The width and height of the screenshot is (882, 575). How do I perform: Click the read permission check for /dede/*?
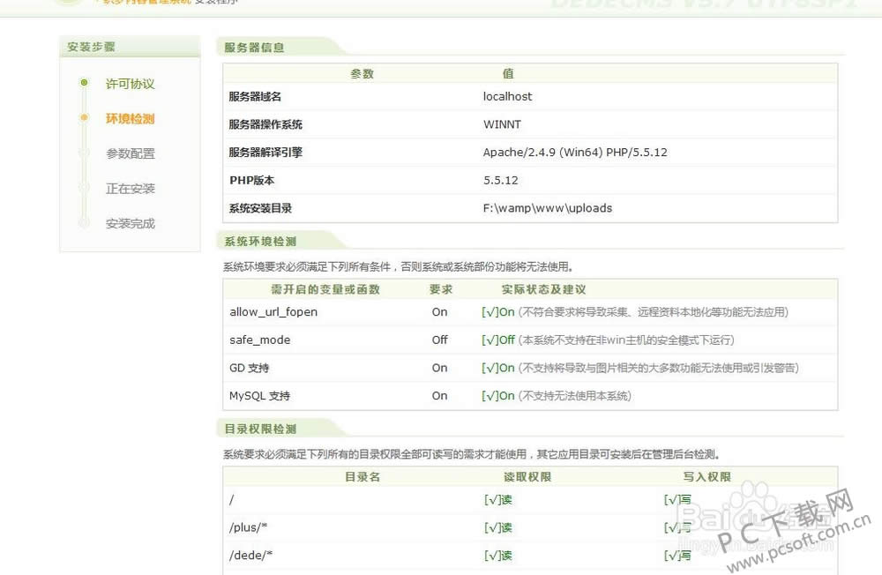tap(497, 556)
